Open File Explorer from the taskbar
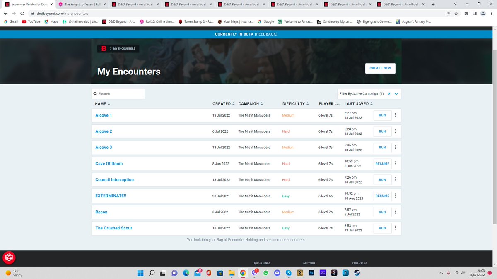497x279 pixels. click(232, 273)
